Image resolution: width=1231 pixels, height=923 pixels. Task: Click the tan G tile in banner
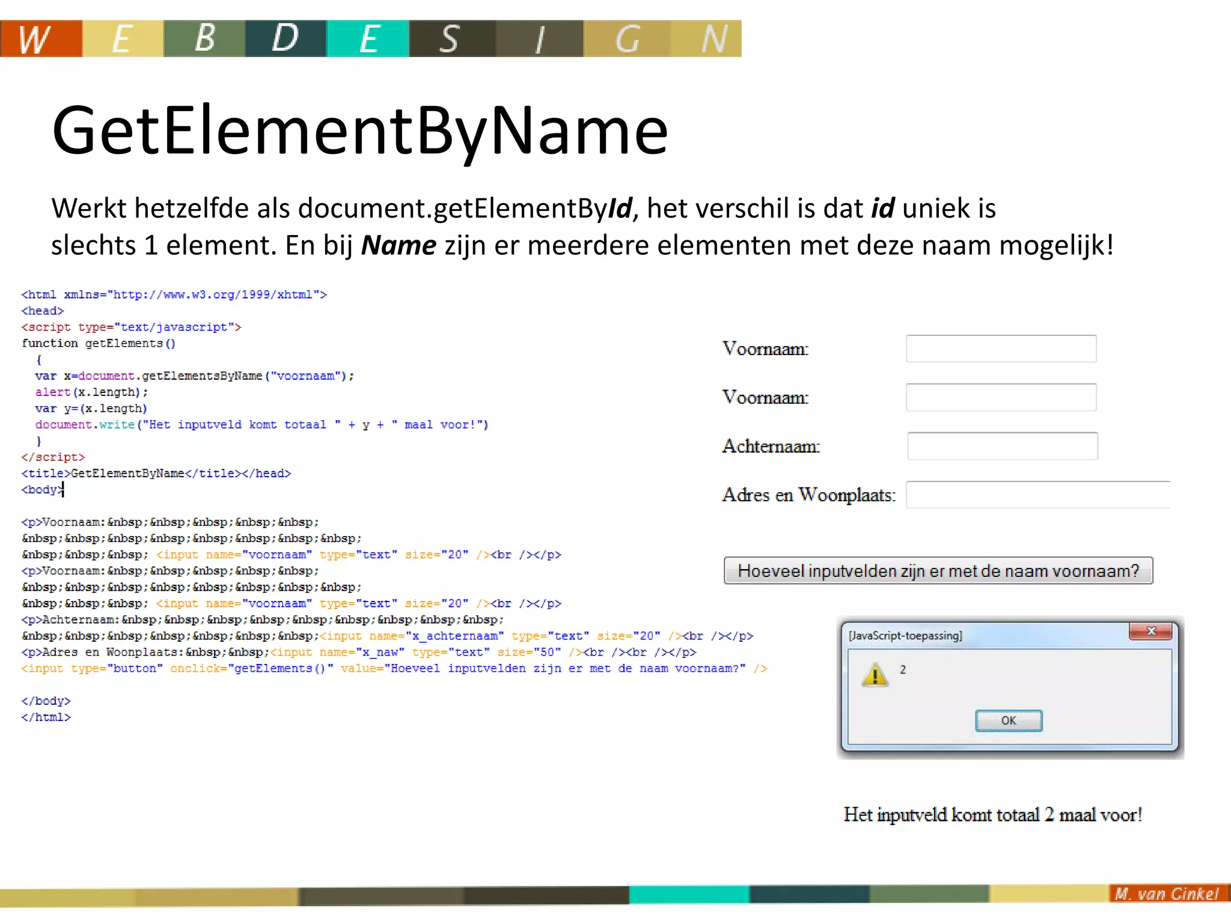[x=626, y=38]
